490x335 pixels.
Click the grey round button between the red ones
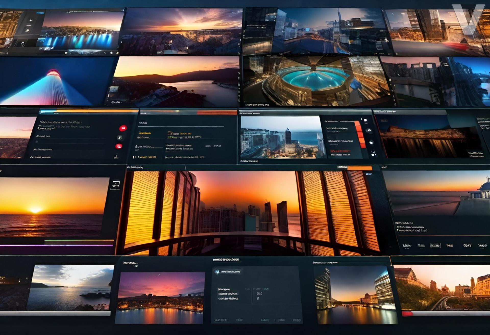(120, 138)
